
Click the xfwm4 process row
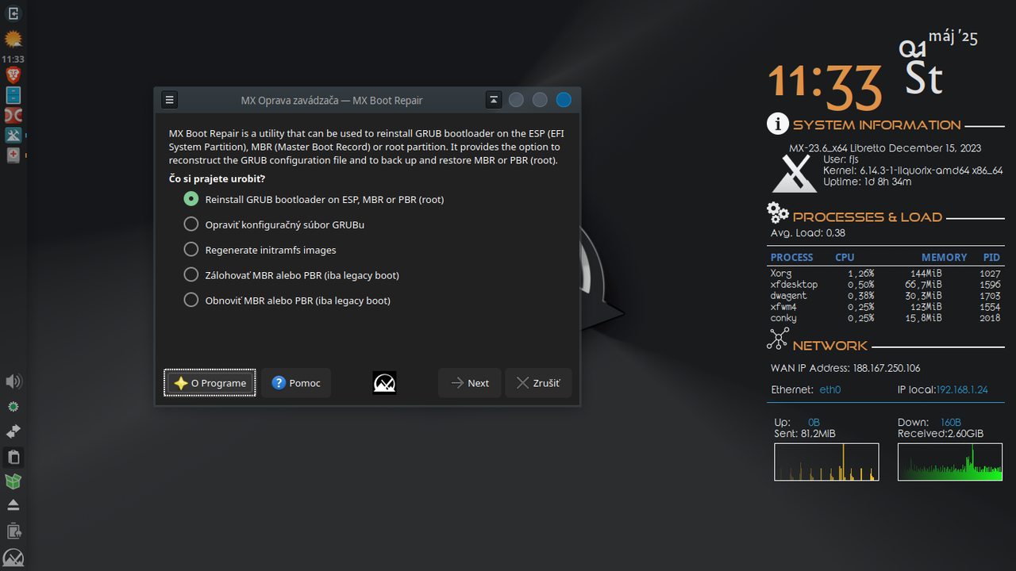coord(886,307)
